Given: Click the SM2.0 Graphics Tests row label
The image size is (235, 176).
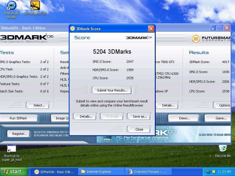Looking at the screenshot, I should (x=15, y=62).
